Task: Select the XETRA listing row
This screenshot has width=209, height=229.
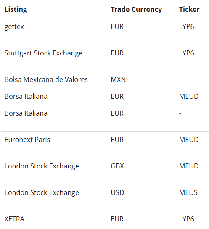Action: click(x=105, y=220)
